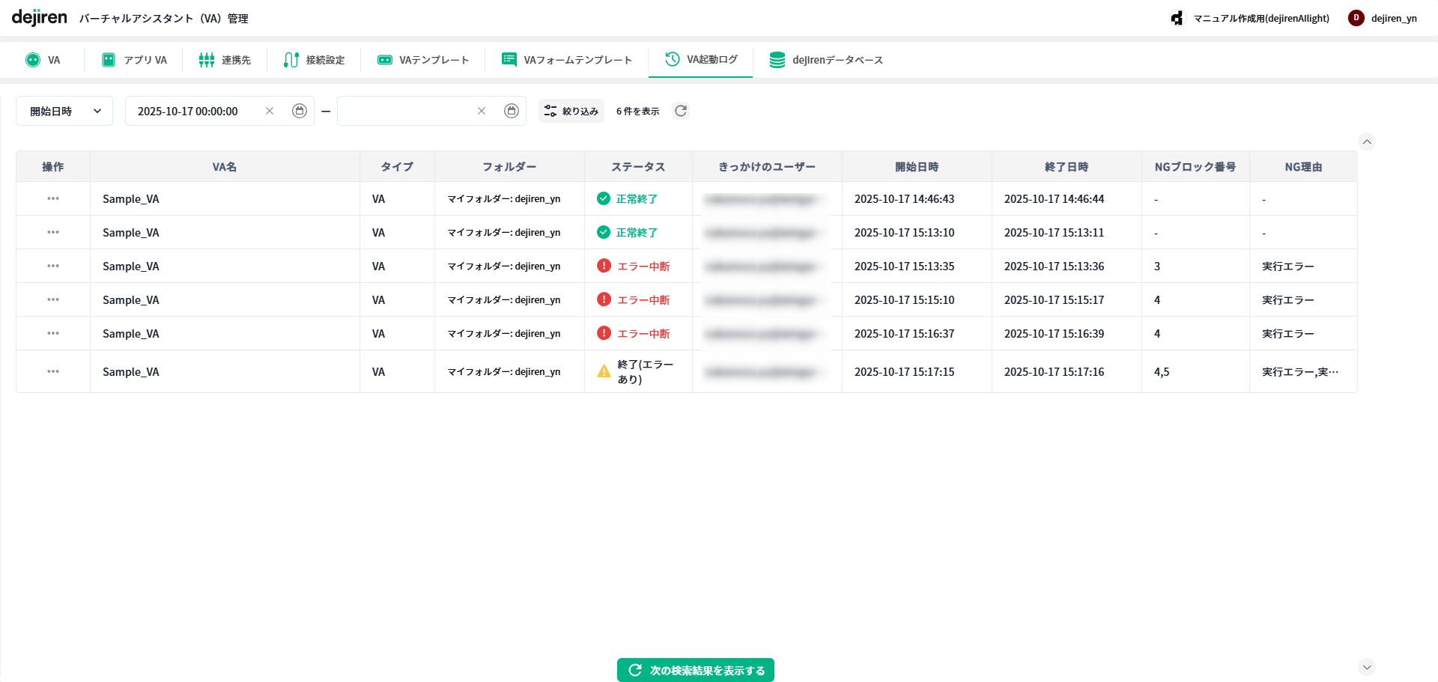Clear the 2025-10-17 00:00:00 start date value
The image size is (1438, 682).
[x=270, y=111]
